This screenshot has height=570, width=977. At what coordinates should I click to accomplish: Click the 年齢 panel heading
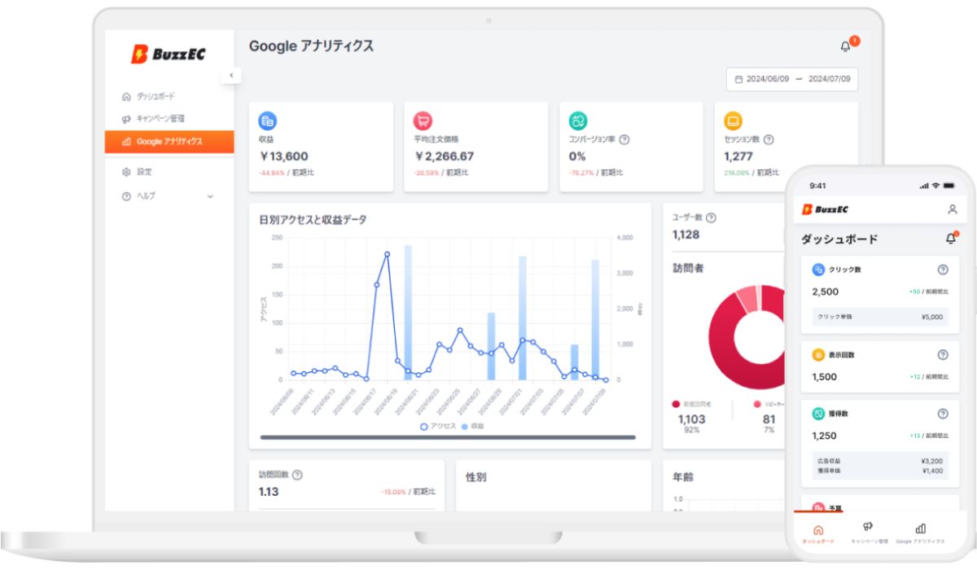point(683,477)
